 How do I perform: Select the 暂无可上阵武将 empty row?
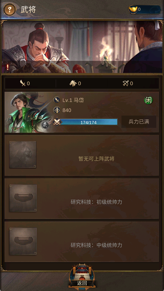82,155
